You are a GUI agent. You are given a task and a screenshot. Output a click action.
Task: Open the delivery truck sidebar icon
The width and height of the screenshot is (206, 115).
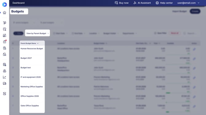(5, 84)
